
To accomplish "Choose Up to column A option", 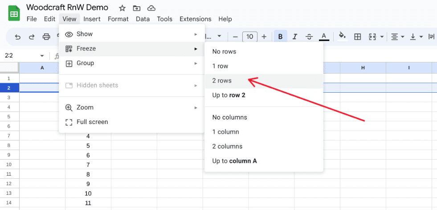I will 264,161.
